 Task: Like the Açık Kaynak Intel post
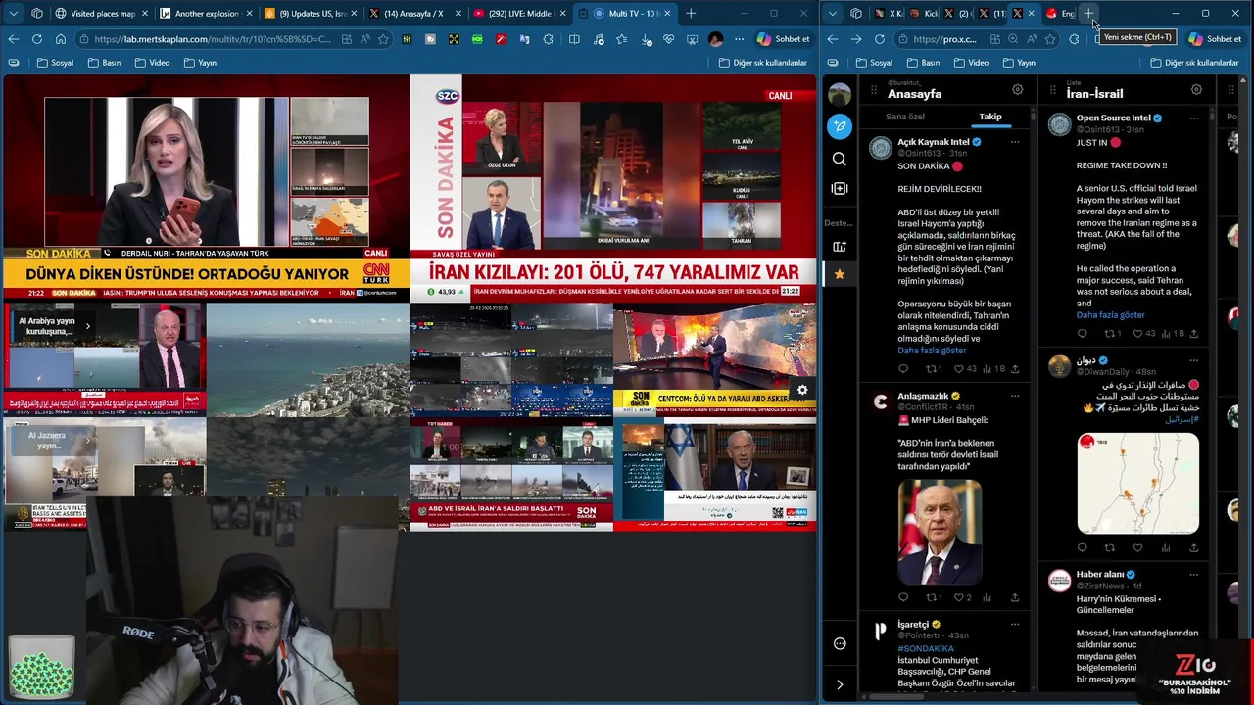[x=959, y=369]
